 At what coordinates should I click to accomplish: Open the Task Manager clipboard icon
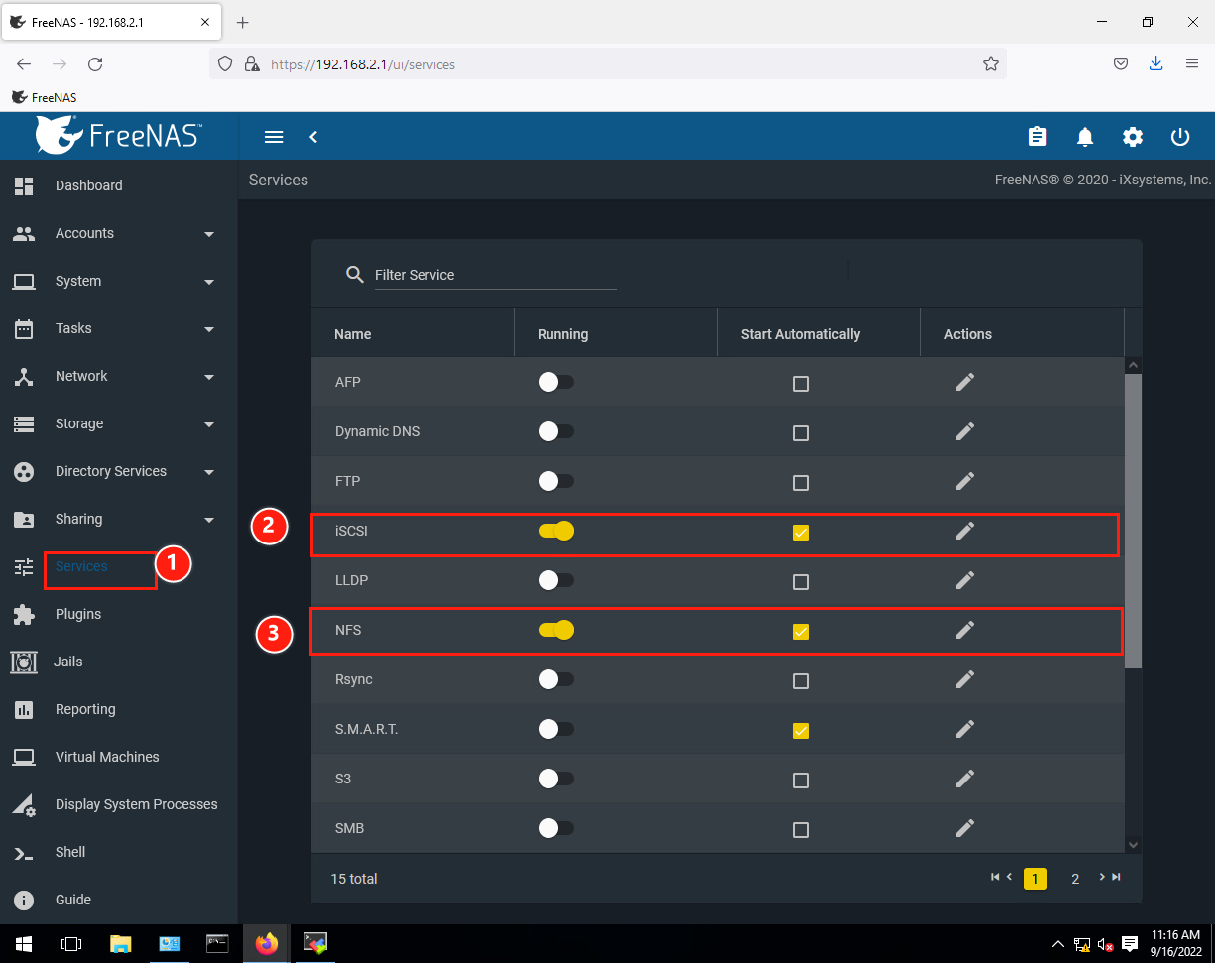[x=1037, y=137]
